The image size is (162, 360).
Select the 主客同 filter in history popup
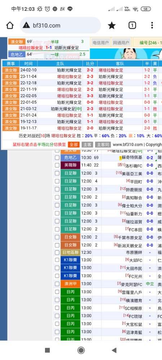103,144
